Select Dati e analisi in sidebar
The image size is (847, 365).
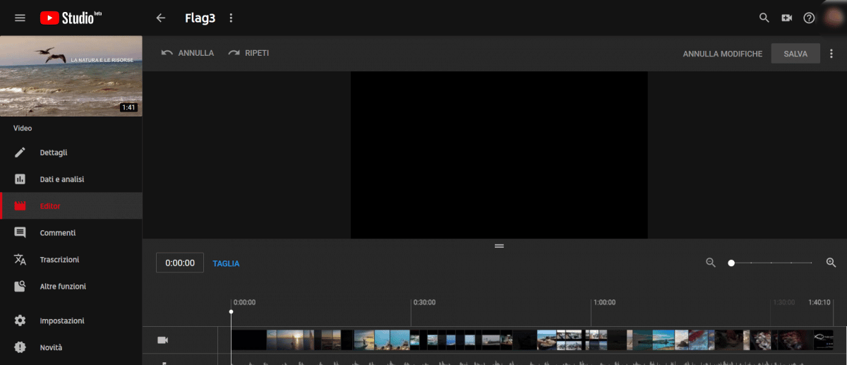[61, 179]
